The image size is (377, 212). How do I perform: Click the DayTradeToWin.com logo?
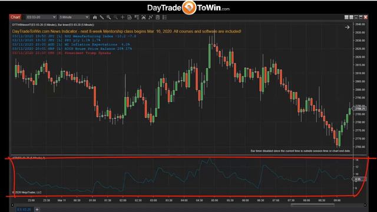pyautogui.click(x=188, y=8)
